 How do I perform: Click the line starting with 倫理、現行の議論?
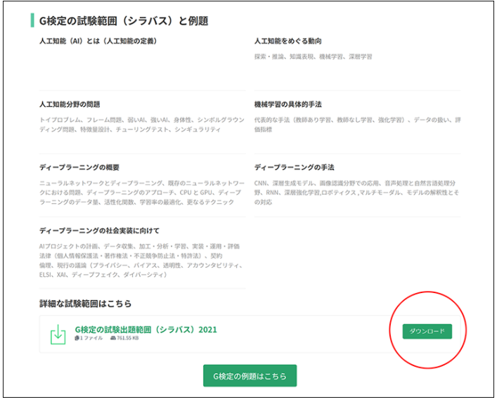[141, 265]
